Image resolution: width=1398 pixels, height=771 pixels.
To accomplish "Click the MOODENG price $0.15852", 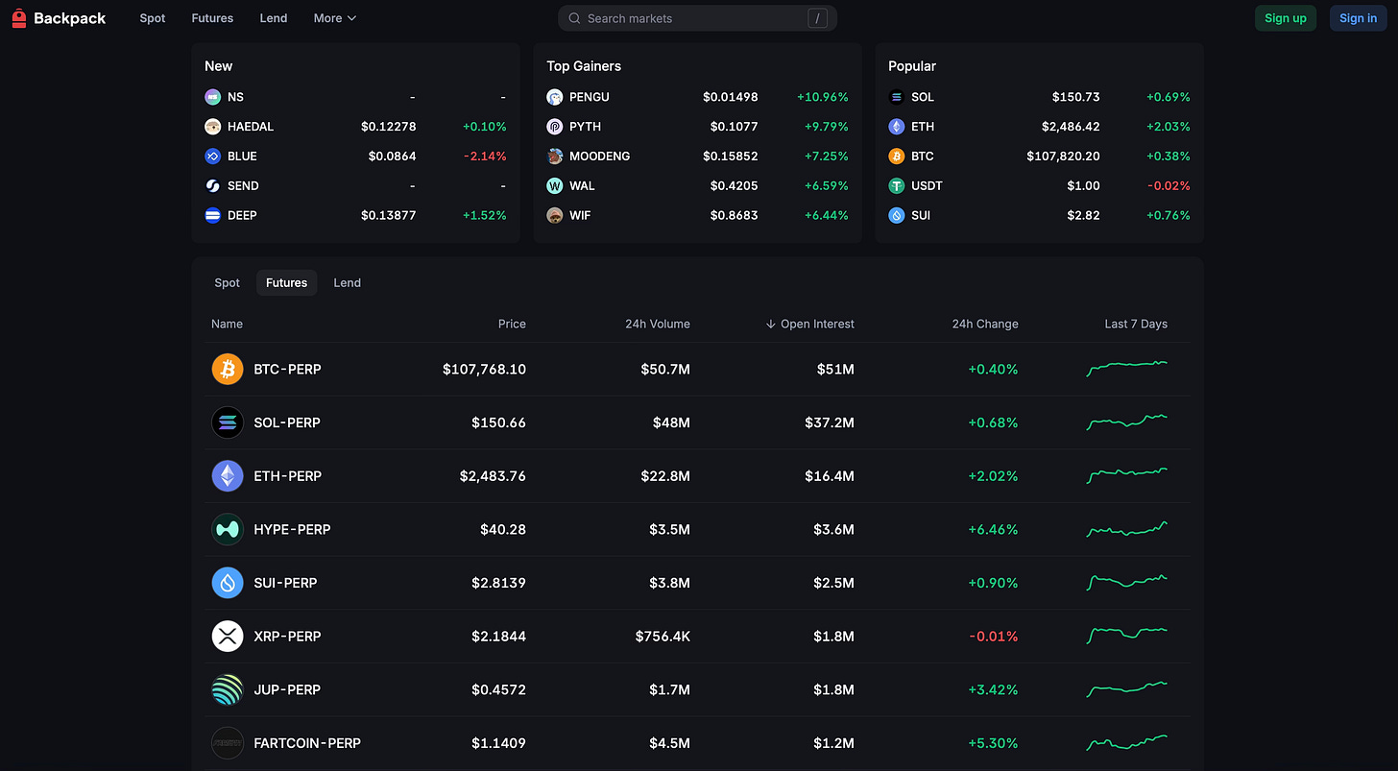I will click(x=731, y=157).
